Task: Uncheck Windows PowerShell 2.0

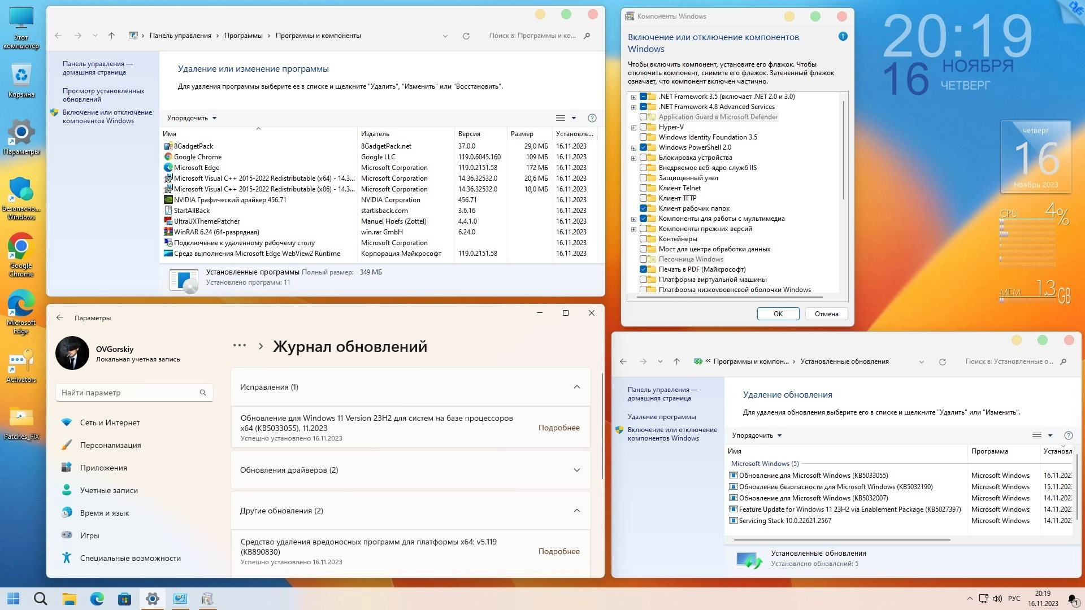Action: [643, 147]
